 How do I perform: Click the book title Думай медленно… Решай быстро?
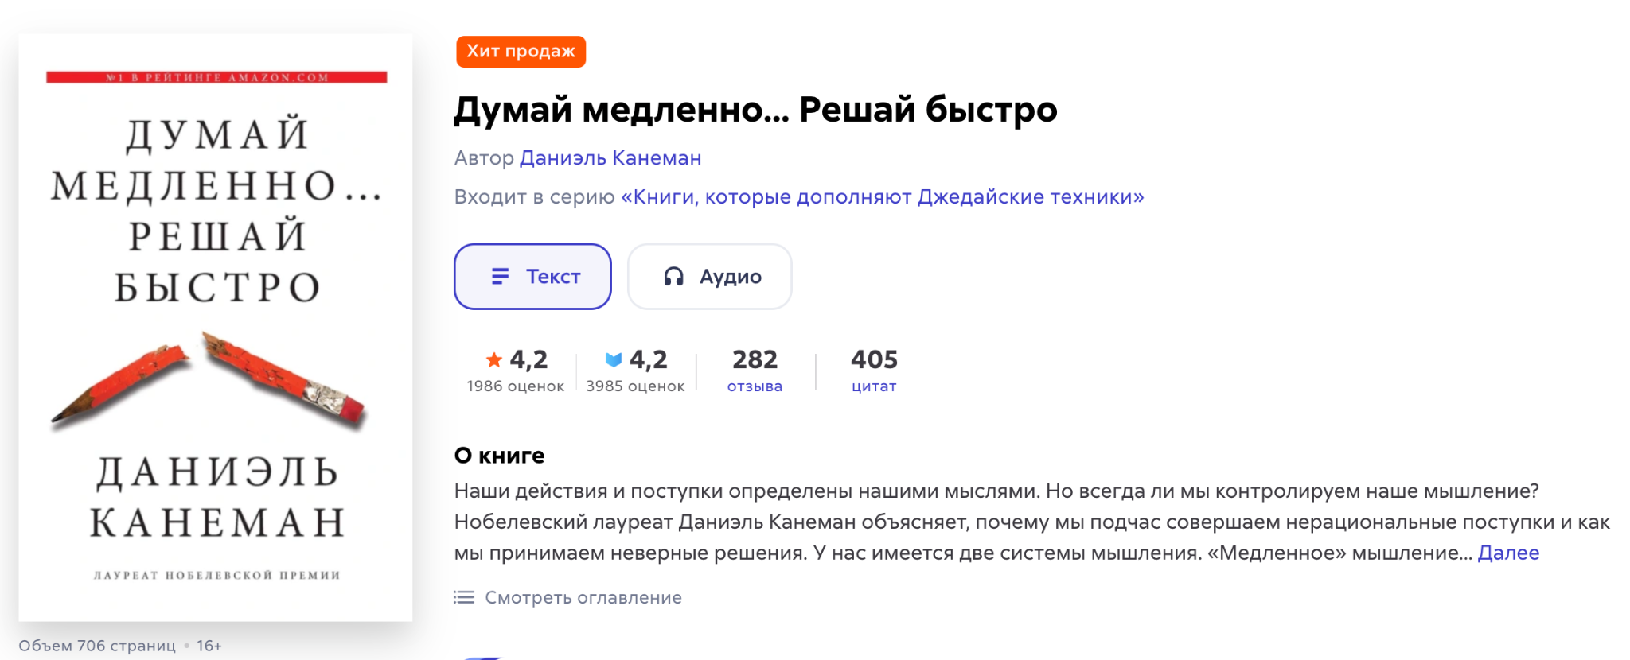pos(755,110)
